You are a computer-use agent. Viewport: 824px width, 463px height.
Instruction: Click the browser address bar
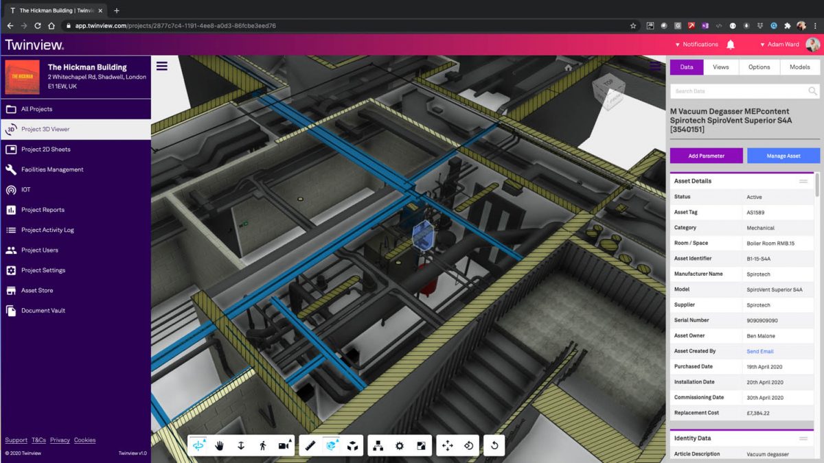[343, 25]
